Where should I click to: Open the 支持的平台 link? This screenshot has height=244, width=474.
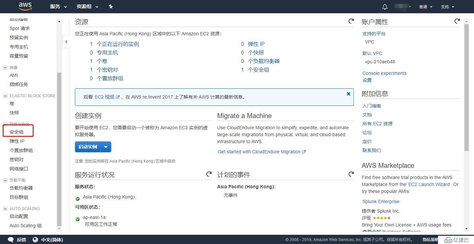tap(374, 34)
